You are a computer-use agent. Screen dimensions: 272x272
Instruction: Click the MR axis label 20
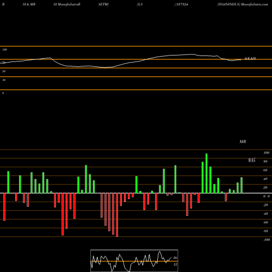pos(265,188)
